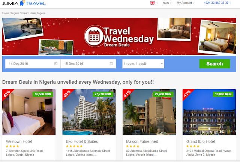Select the 15 Dec 2016 check-out field
The width and height of the screenshot is (240, 162).
click(x=88, y=64)
